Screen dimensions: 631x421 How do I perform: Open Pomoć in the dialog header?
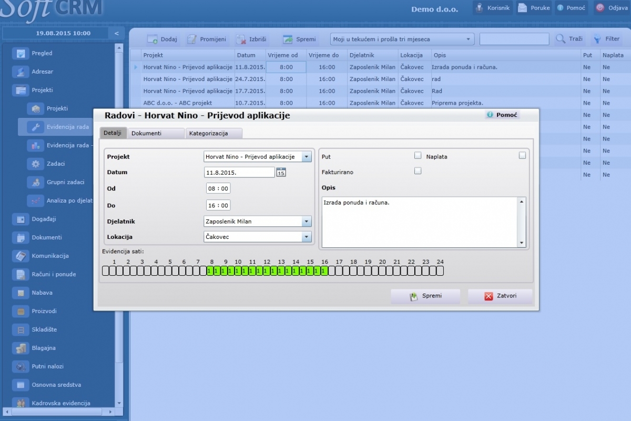(x=503, y=115)
